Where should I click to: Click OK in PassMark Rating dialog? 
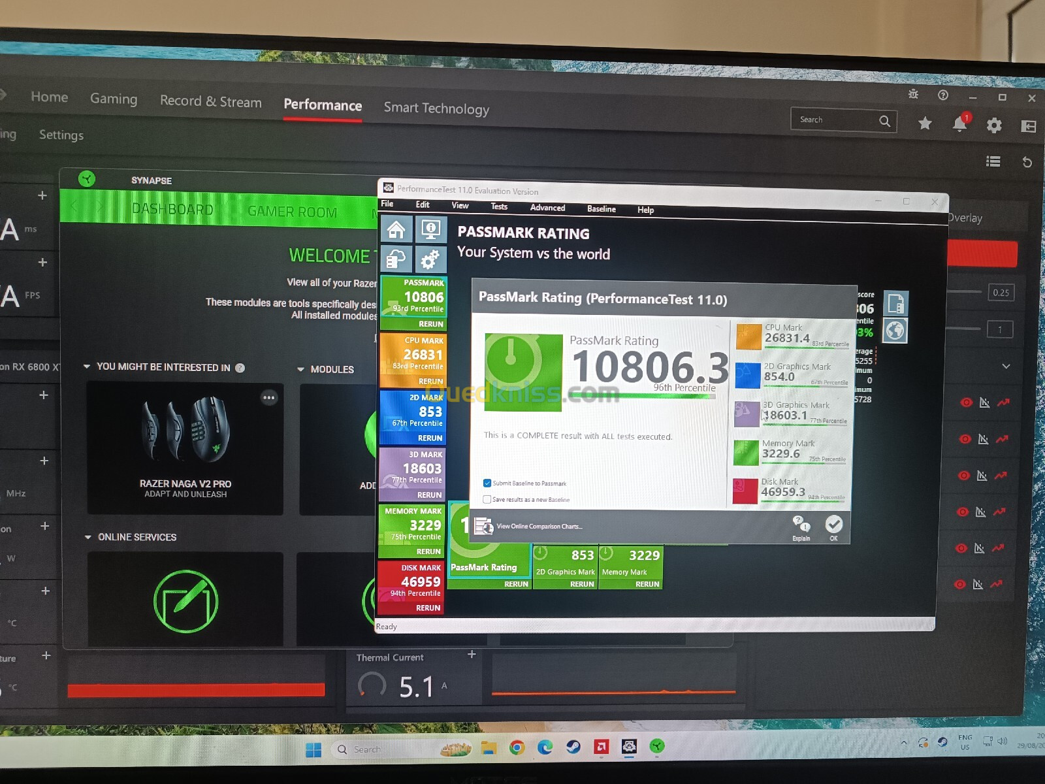[834, 528]
